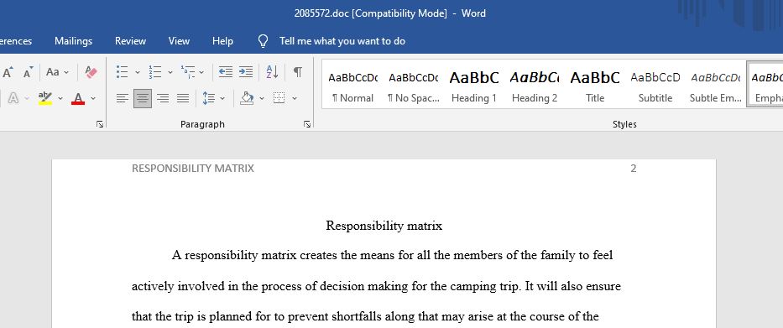The width and height of the screenshot is (783, 328).
Task: Open the References tab
Action: pos(16,41)
